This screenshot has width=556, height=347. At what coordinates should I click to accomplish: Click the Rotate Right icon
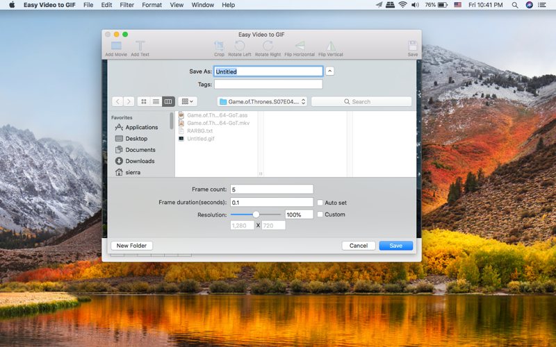(268, 46)
